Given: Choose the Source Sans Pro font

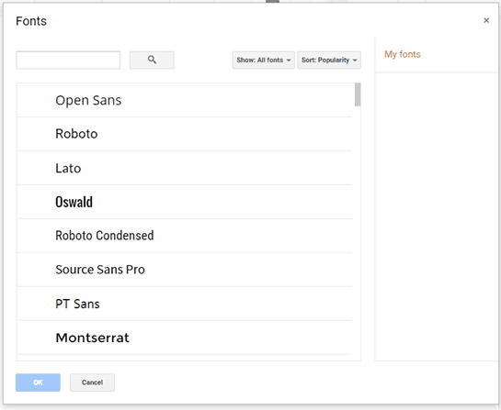Looking at the screenshot, I should point(185,270).
